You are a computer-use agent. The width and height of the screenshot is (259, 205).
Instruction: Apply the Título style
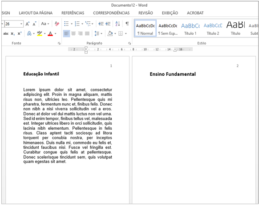pyautogui.click(x=235, y=29)
